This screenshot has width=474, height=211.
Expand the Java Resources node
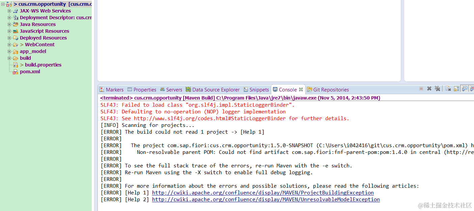point(9,24)
